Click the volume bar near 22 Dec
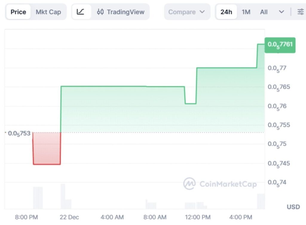This screenshot has width=306, height=225. point(63,196)
